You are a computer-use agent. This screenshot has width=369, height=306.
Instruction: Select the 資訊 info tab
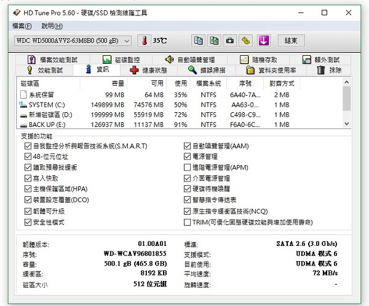click(97, 69)
